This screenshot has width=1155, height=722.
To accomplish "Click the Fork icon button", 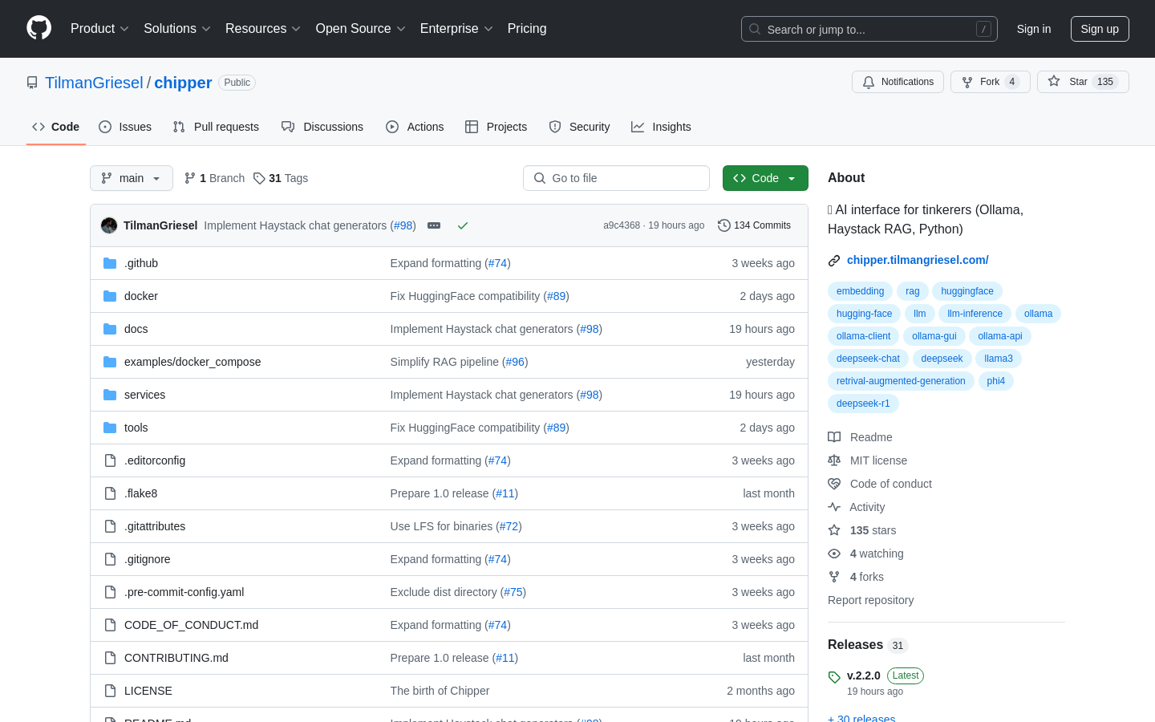I will click(990, 82).
